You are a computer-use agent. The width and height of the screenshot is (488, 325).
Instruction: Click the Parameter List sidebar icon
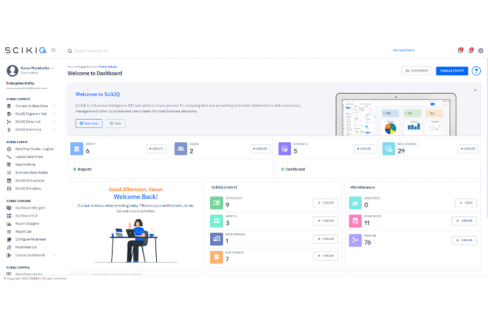[9, 247]
